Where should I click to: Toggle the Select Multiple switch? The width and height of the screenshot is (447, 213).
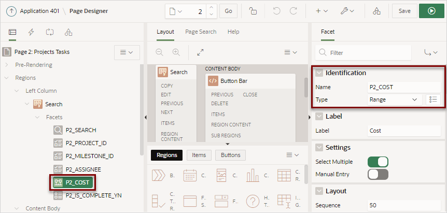click(378, 162)
